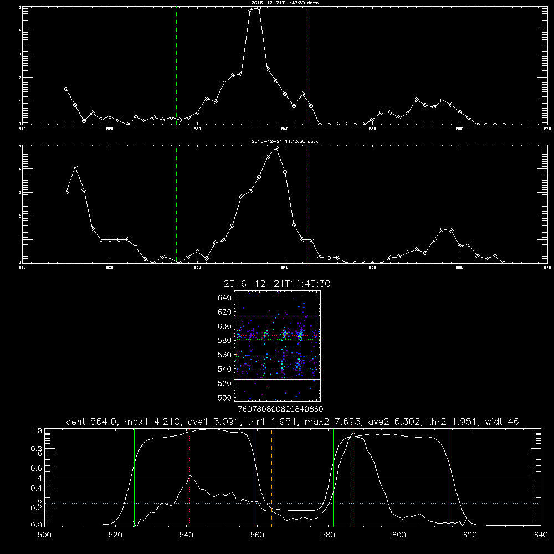This screenshot has width=554, height=554.
Task: Click the red dotted line near 587
Action: [x=353, y=478]
